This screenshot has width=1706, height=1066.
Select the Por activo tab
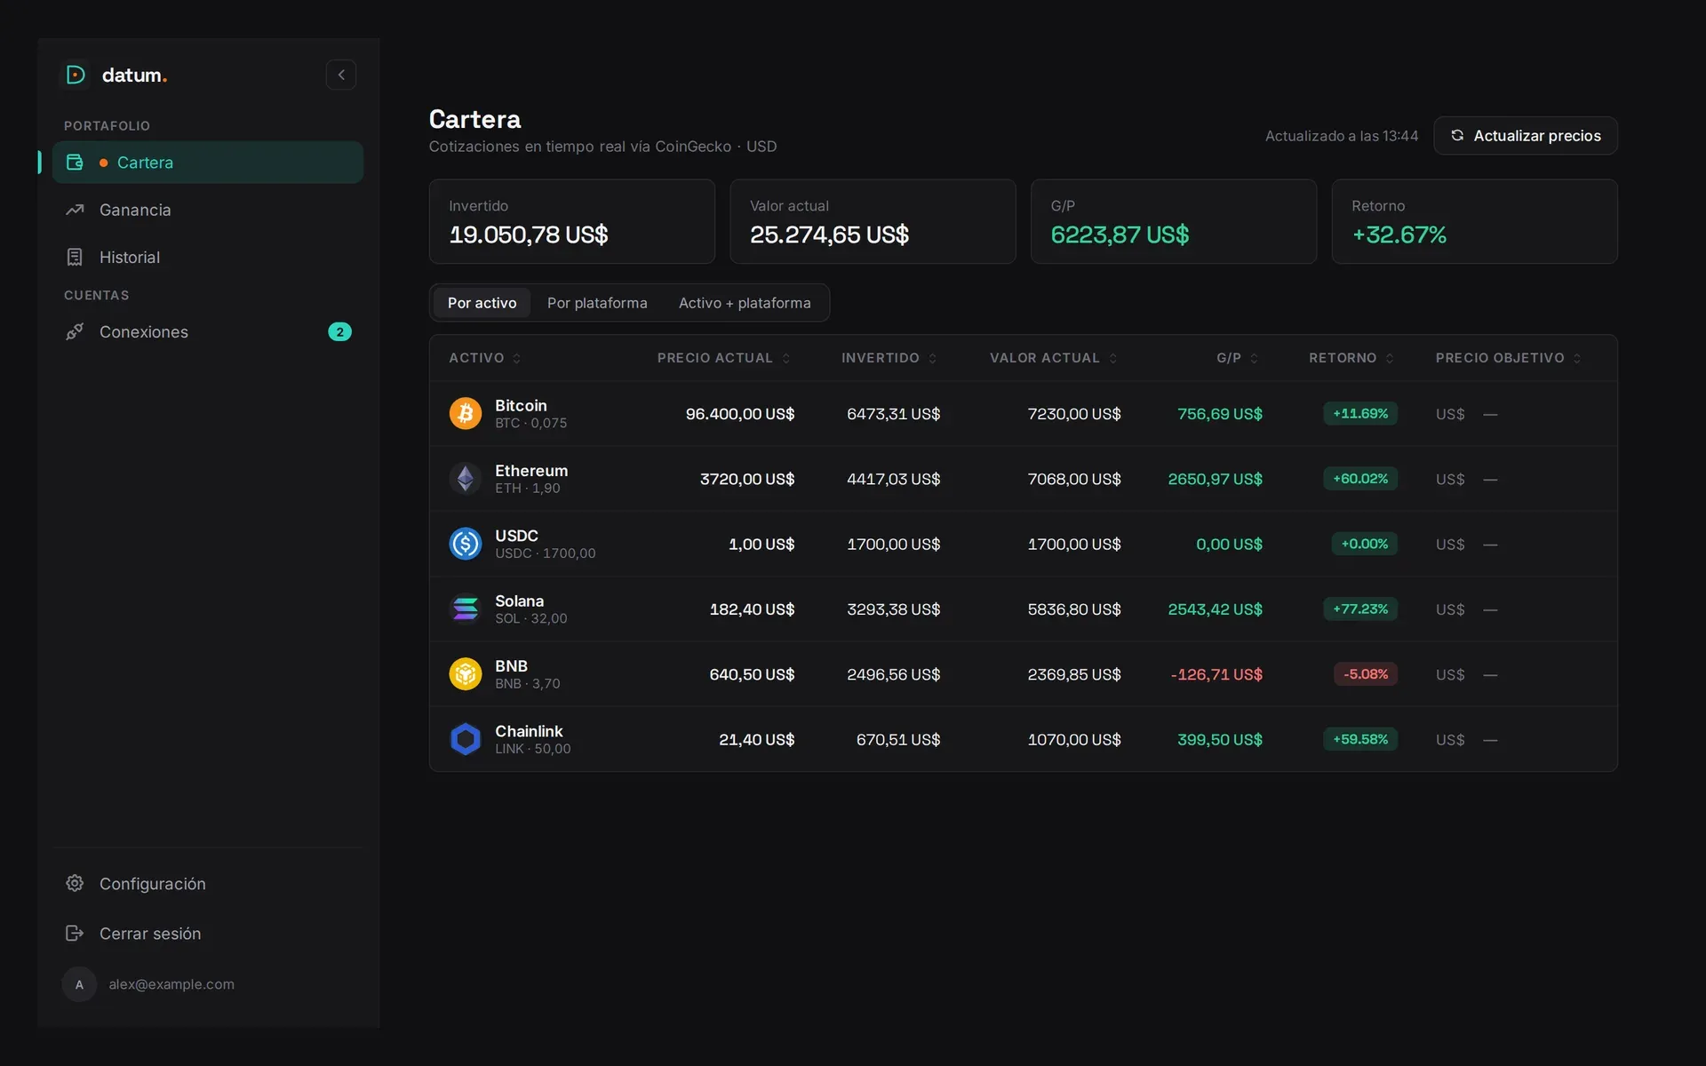[x=482, y=303]
